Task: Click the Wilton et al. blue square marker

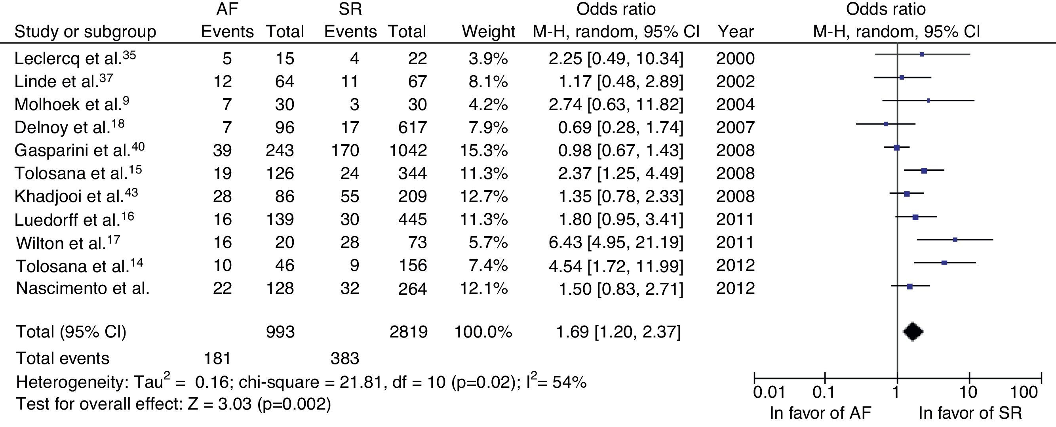Action: (955, 240)
